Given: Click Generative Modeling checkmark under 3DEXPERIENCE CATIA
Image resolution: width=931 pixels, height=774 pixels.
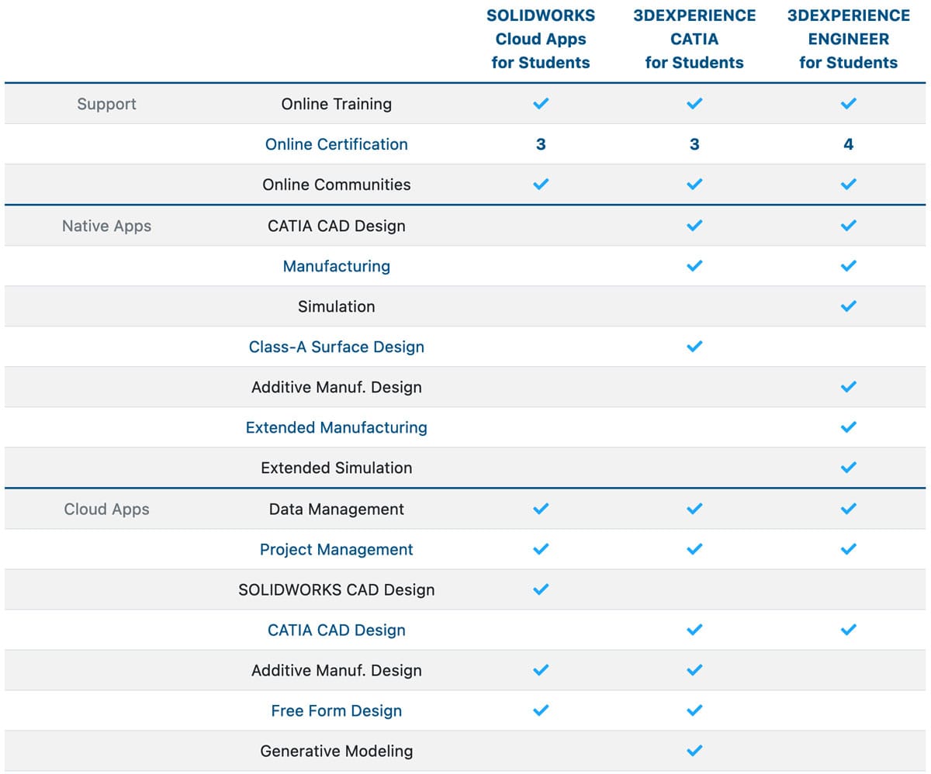Looking at the screenshot, I should [x=694, y=751].
